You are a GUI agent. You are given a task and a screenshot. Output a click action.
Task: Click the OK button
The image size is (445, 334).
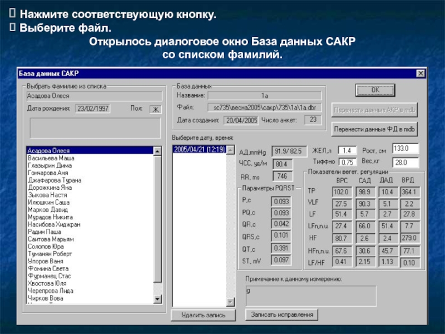point(375,90)
